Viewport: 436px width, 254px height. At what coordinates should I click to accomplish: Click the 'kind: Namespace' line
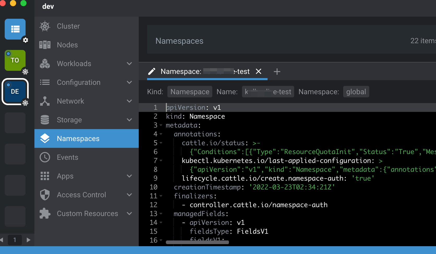tap(195, 116)
